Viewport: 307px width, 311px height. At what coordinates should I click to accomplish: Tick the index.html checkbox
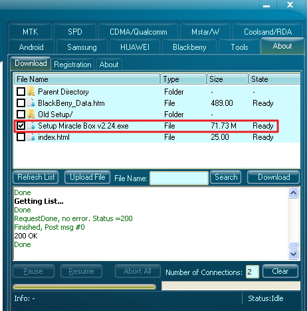click(x=21, y=137)
